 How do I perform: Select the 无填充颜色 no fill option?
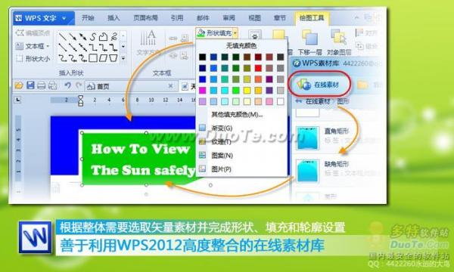click(x=241, y=45)
